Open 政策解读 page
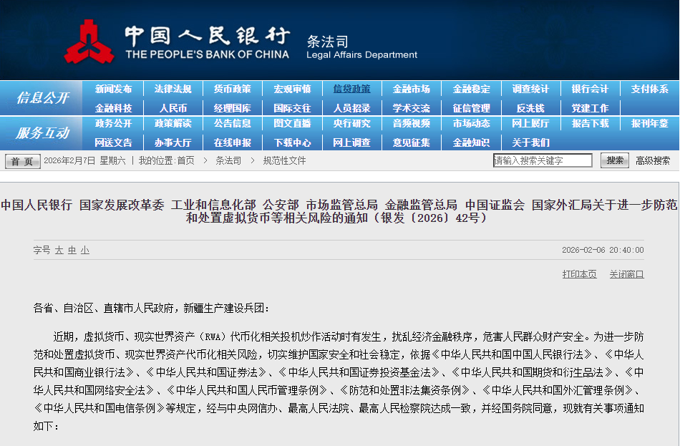 tap(173, 123)
